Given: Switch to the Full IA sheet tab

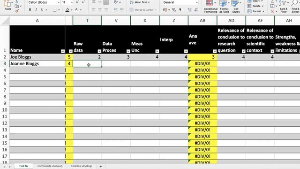Looking at the screenshot, I should click(x=23, y=166).
